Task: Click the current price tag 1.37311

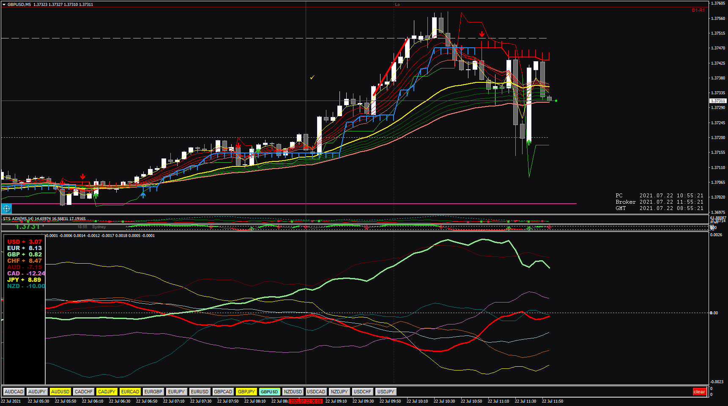Action: coord(718,101)
